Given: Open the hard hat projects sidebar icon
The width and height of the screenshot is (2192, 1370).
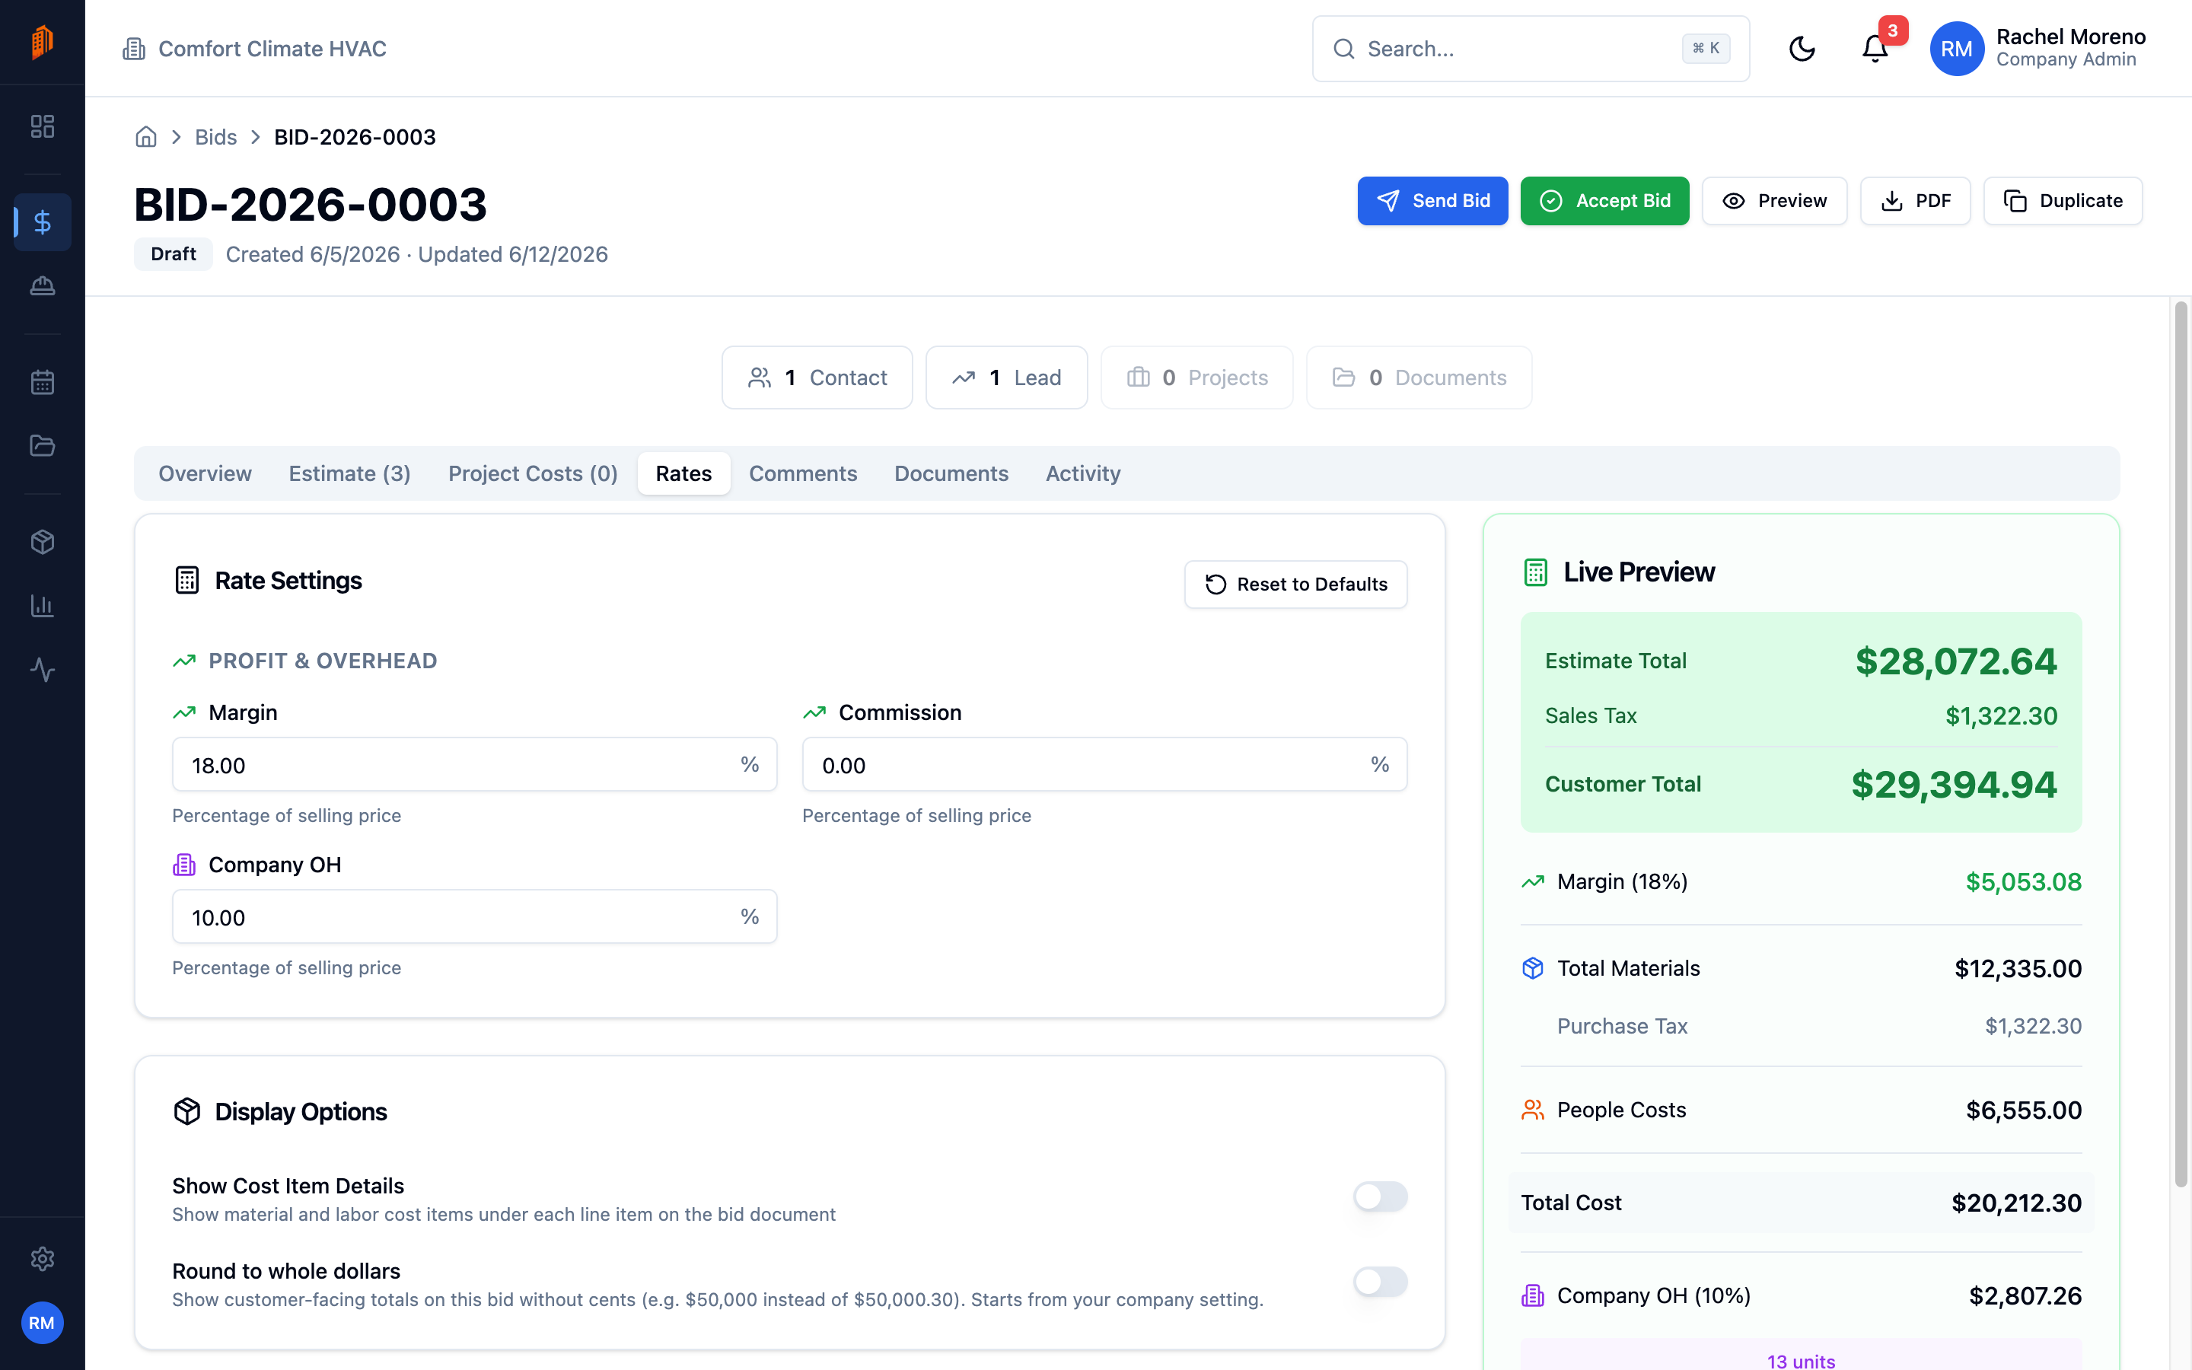Looking at the screenshot, I should (x=43, y=286).
